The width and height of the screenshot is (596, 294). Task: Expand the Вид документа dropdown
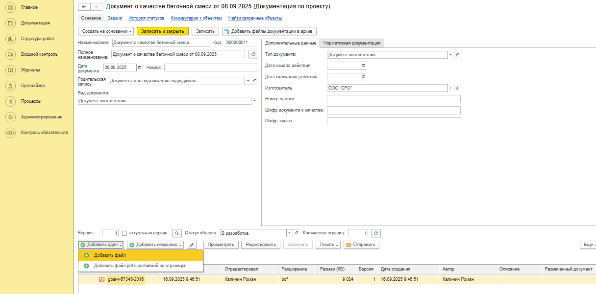[254, 101]
